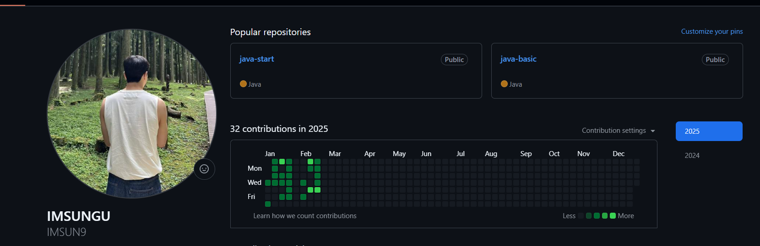The height and width of the screenshot is (246, 760).
Task: Click the IMSUNGU profile name
Action: point(78,216)
